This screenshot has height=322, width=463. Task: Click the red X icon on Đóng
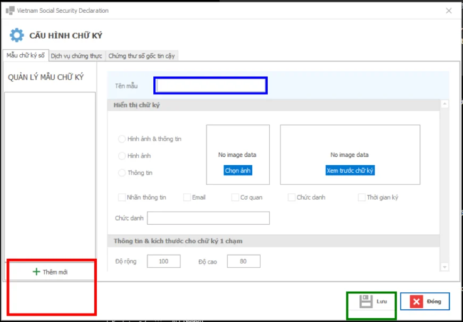click(416, 302)
